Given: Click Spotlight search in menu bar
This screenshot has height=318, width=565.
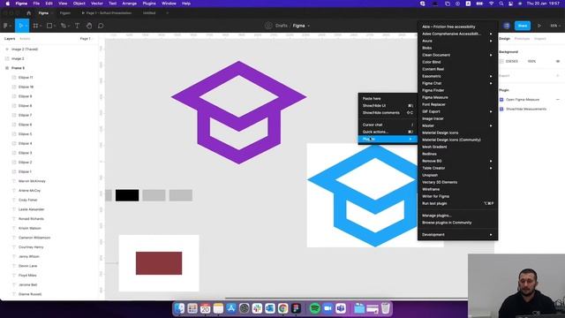Looking at the screenshot, I should pos(501,4).
